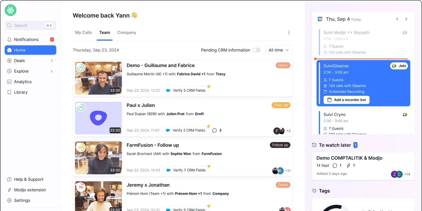Viewport: 422px width, 211px height.
Task: Open the Paul x Julien call title
Action: 141,105
